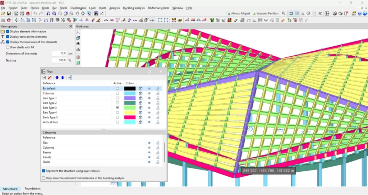Click lock icon for Bars Type 4 tag

tap(158, 113)
